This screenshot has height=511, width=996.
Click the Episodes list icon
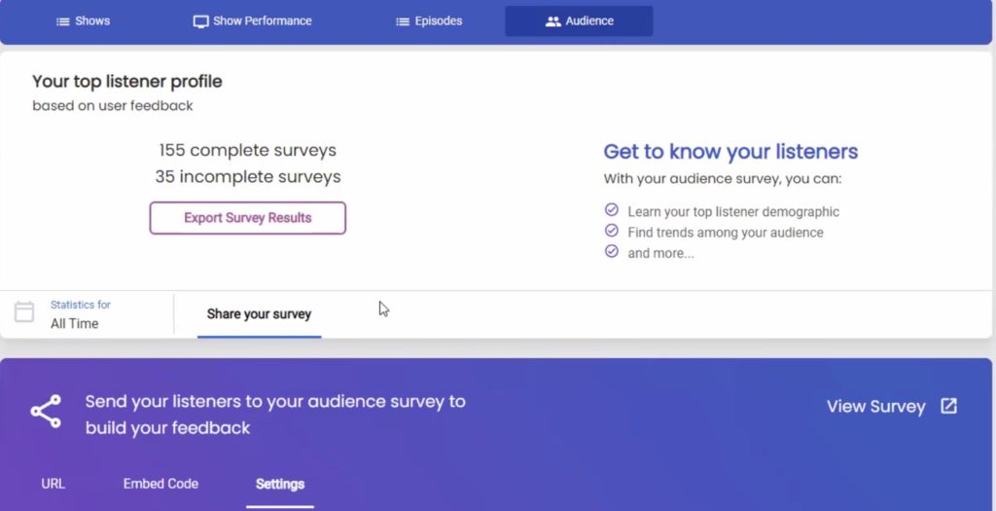pos(403,21)
